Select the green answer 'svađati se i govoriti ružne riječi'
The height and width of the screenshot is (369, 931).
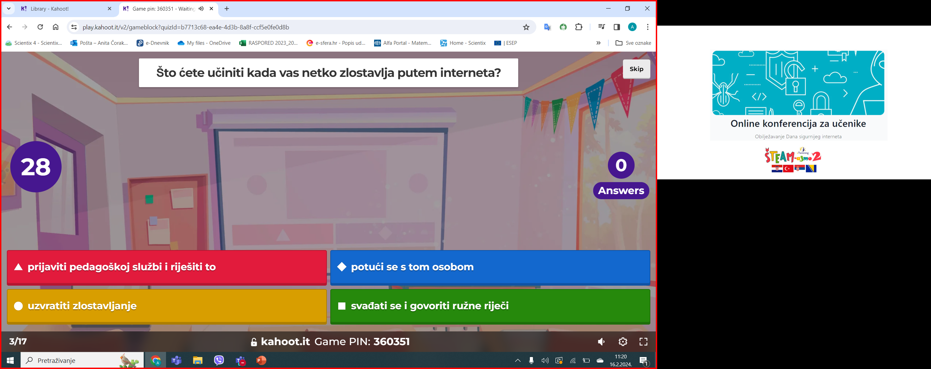490,306
